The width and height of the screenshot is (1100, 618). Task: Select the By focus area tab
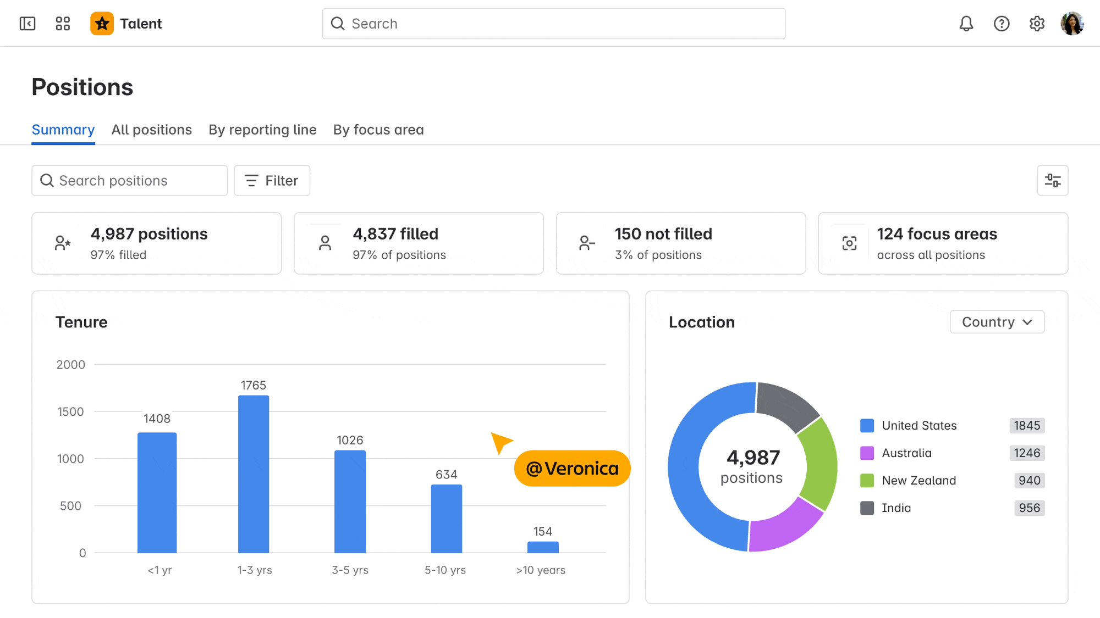(x=378, y=130)
